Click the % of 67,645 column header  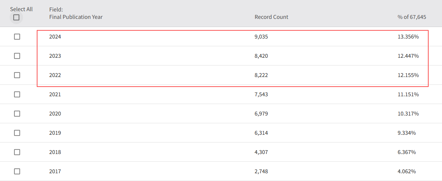pos(412,17)
